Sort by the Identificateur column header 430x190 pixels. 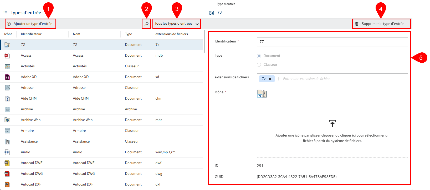31,34
